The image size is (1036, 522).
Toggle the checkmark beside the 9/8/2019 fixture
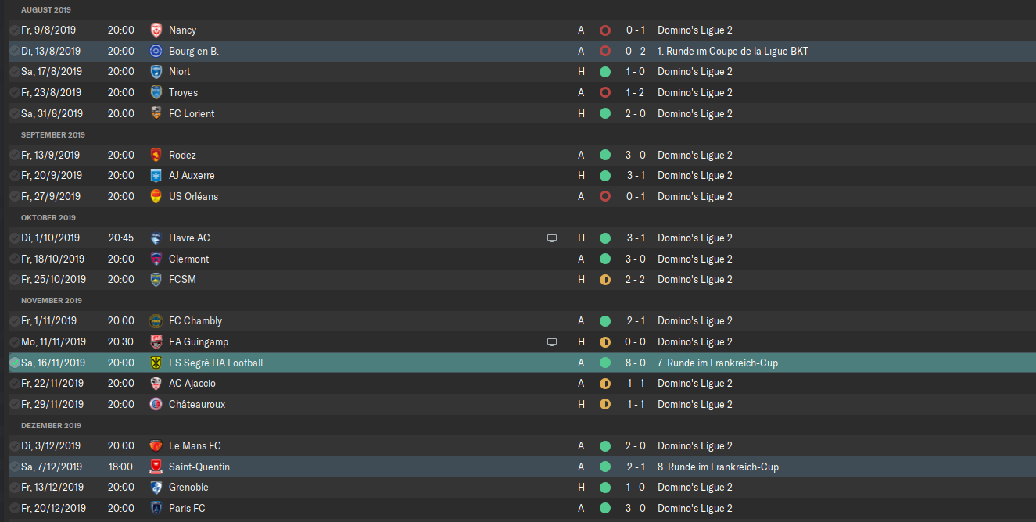(x=15, y=30)
